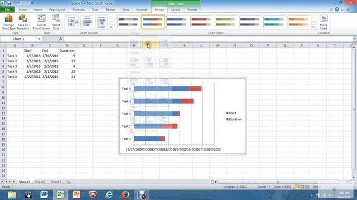This screenshot has width=357, height=200.
Task: Open Select Data dialog
Action: pyautogui.click(x=56, y=22)
